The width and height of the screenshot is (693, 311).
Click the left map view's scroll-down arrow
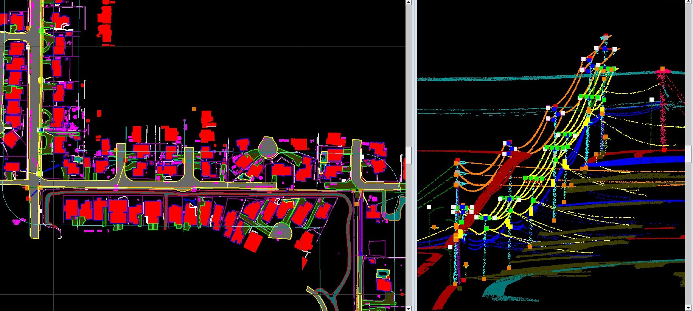pyautogui.click(x=409, y=308)
